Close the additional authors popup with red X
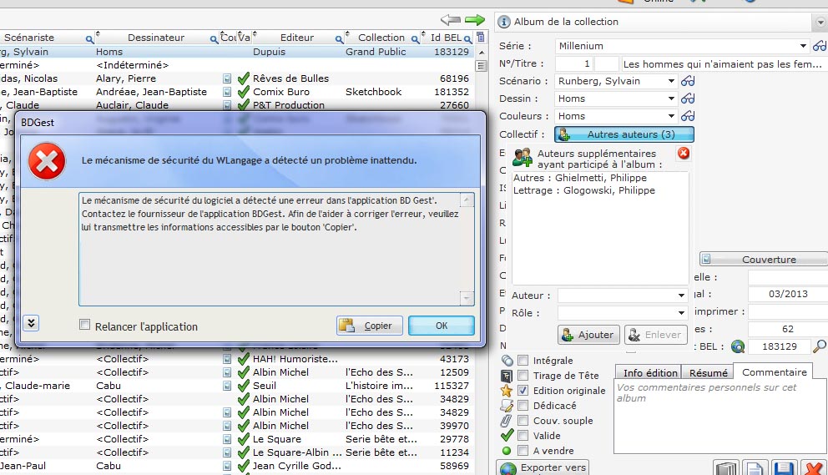The height and width of the screenshot is (475, 828). point(684,153)
